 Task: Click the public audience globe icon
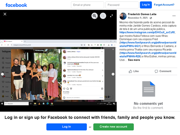tap(151, 18)
